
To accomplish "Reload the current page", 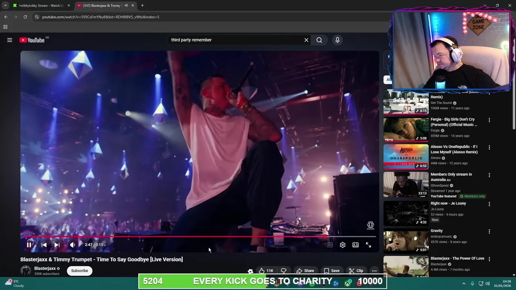I will tap(25, 17).
